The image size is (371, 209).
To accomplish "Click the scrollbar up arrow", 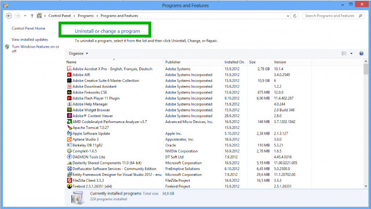I will click(366, 62).
